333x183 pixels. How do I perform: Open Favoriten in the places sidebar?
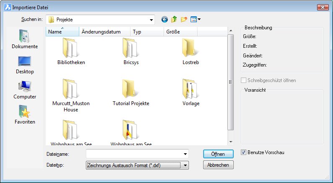click(x=24, y=115)
